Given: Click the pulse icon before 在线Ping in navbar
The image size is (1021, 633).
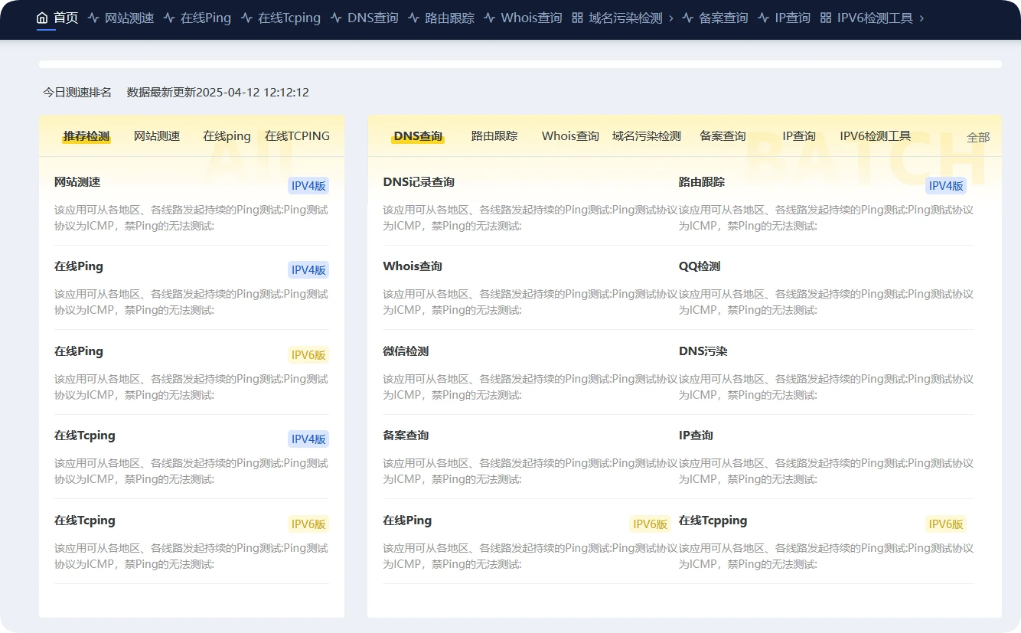Looking at the screenshot, I should (x=169, y=18).
